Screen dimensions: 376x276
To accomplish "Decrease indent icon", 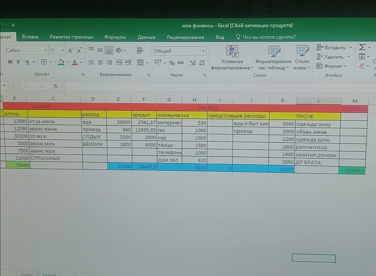I will (x=119, y=63).
